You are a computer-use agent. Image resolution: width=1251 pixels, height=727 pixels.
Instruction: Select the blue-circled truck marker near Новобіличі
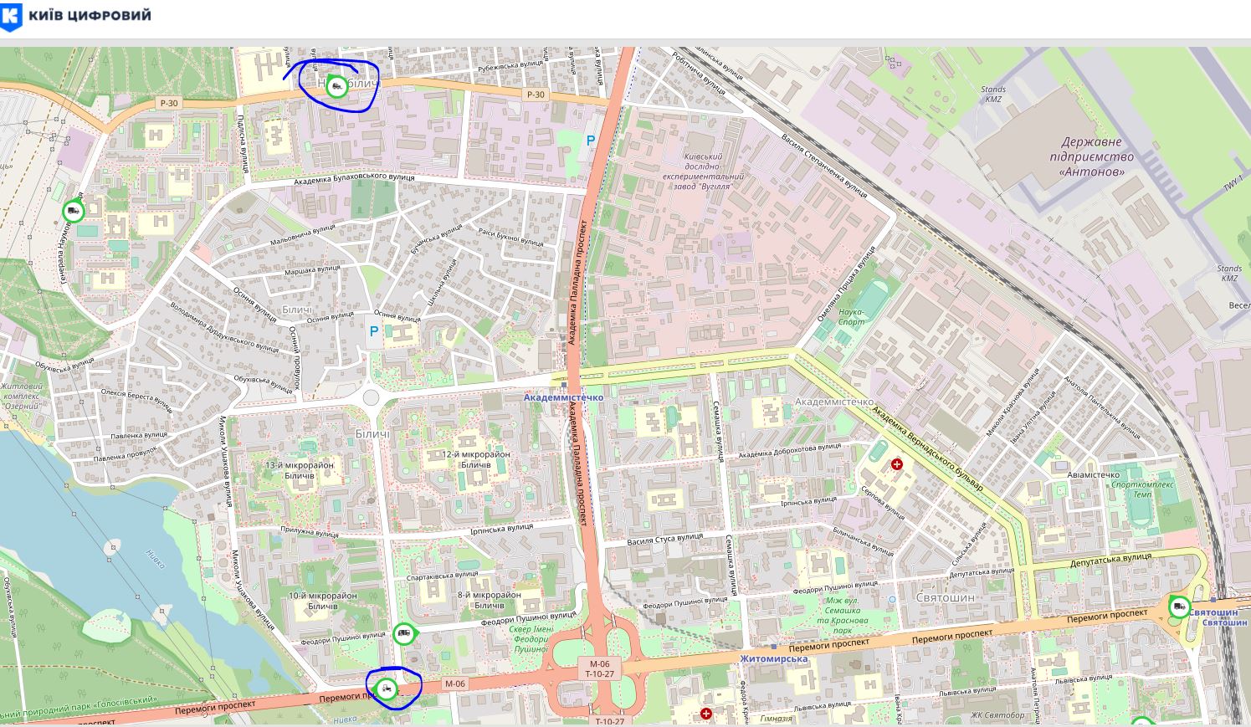[336, 86]
